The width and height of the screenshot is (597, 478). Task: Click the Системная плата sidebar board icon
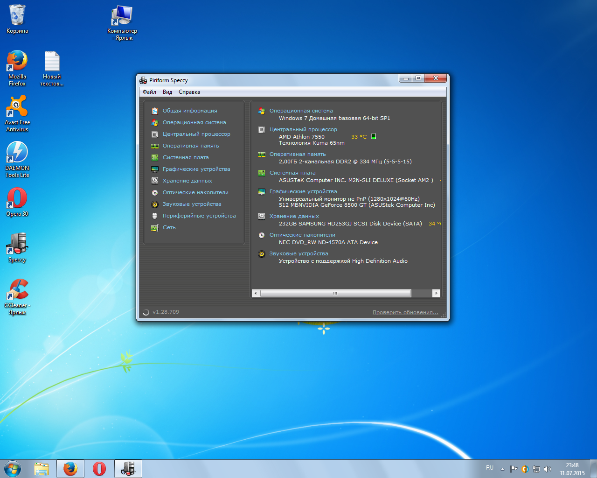pos(155,157)
